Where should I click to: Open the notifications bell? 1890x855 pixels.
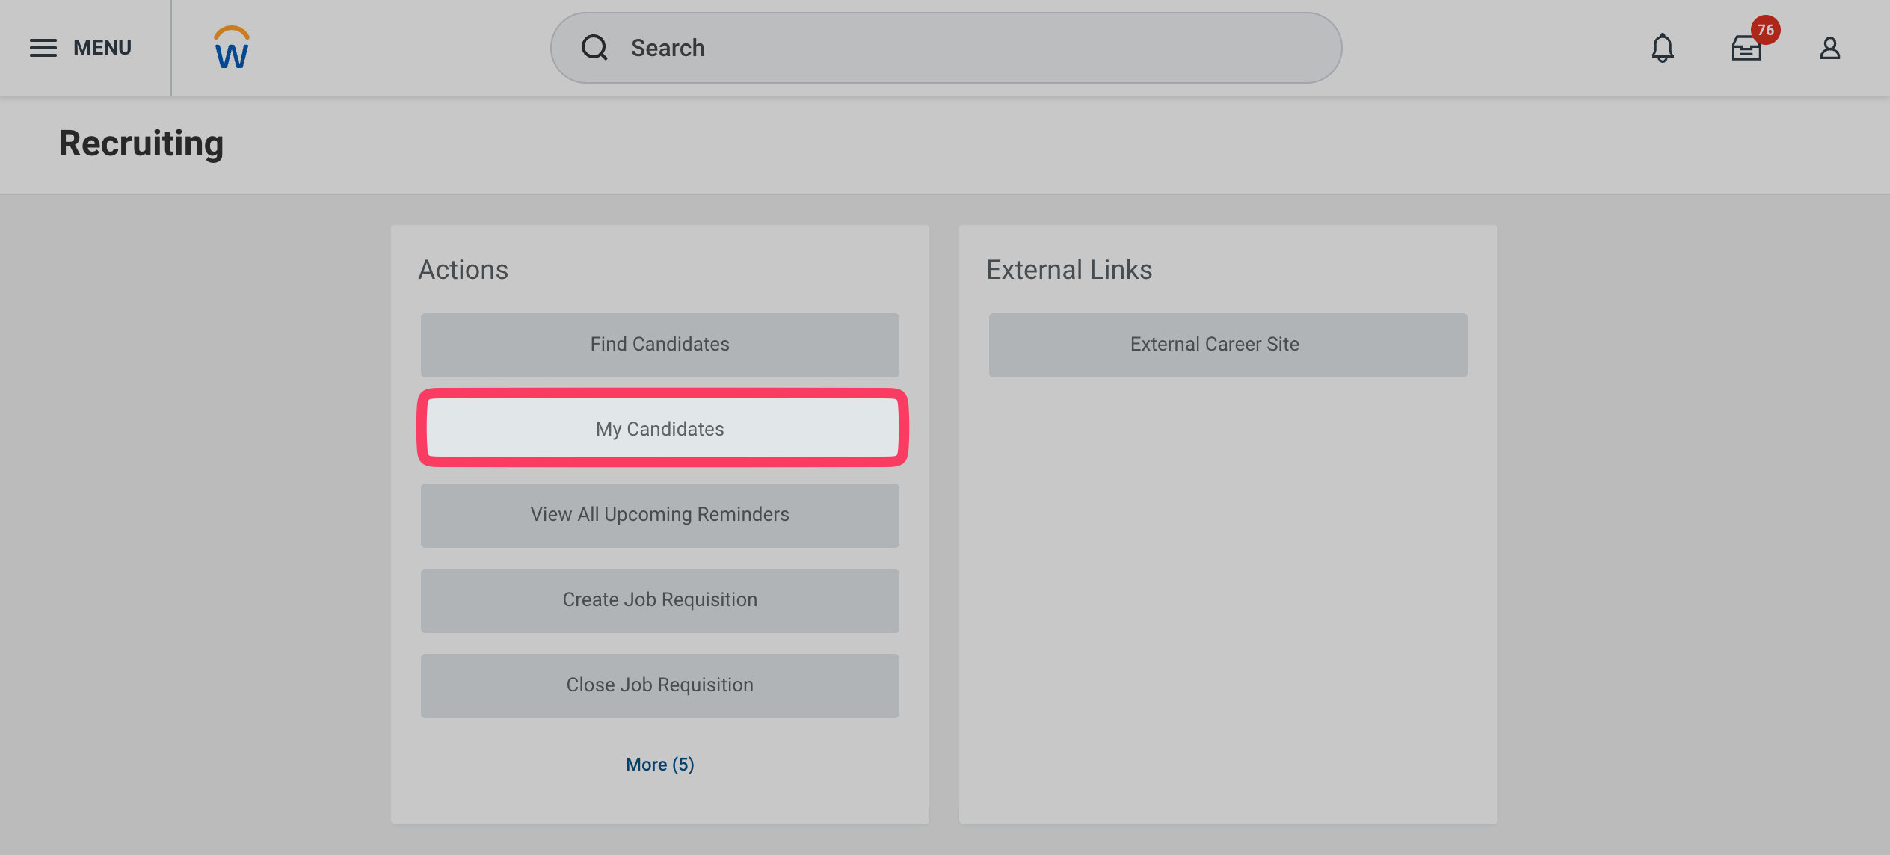(1662, 48)
